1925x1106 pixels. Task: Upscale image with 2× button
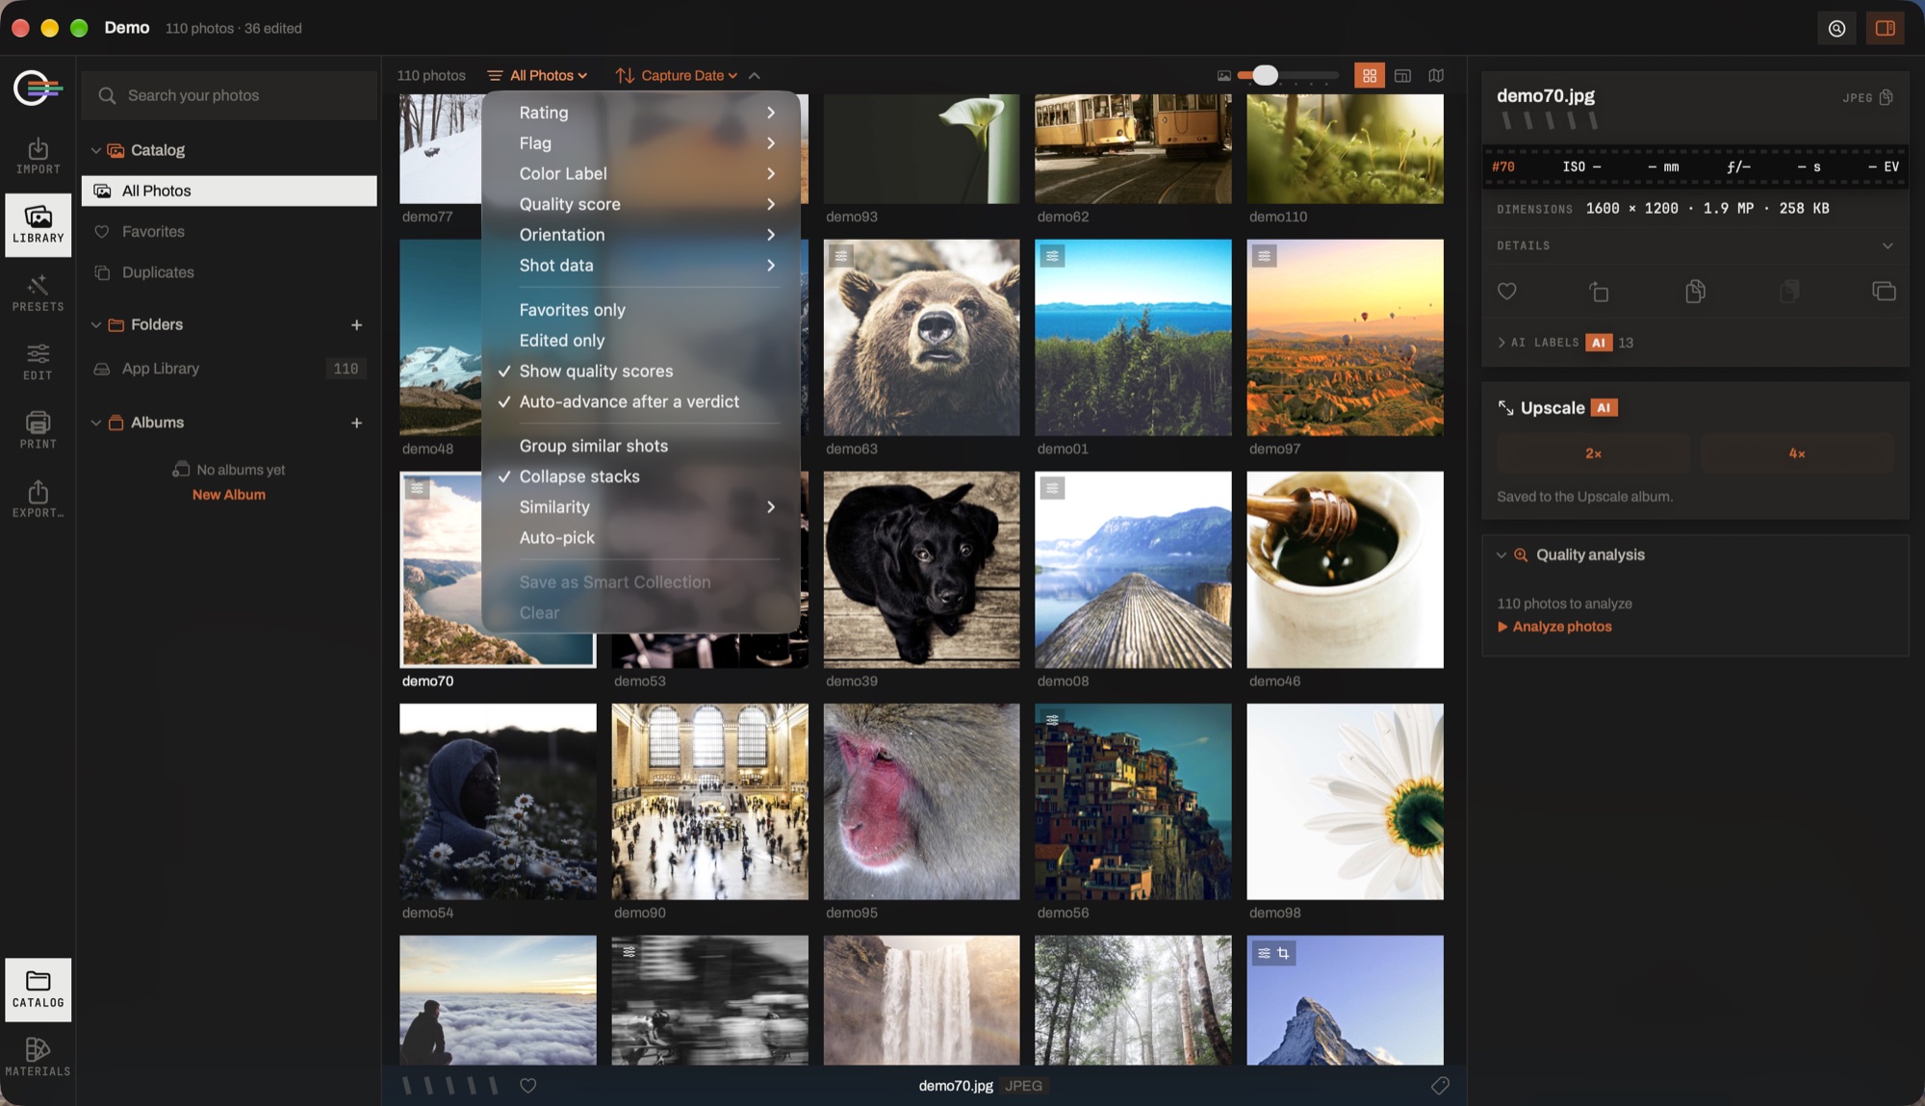pos(1593,453)
